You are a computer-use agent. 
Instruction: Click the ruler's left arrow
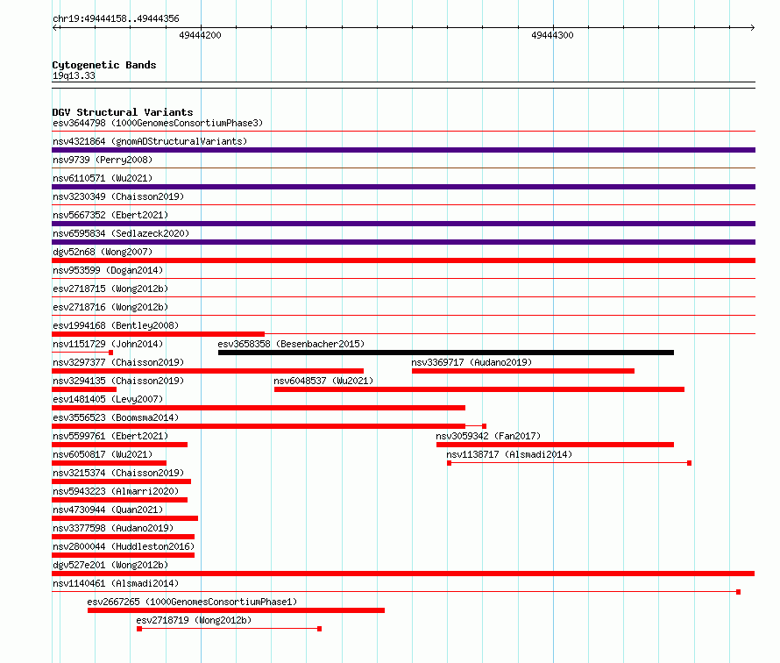(56, 28)
